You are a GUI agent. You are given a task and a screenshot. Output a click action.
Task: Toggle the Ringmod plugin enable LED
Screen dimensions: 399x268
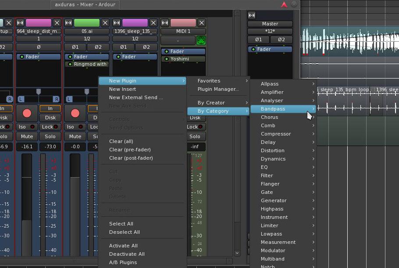[x=69, y=64]
